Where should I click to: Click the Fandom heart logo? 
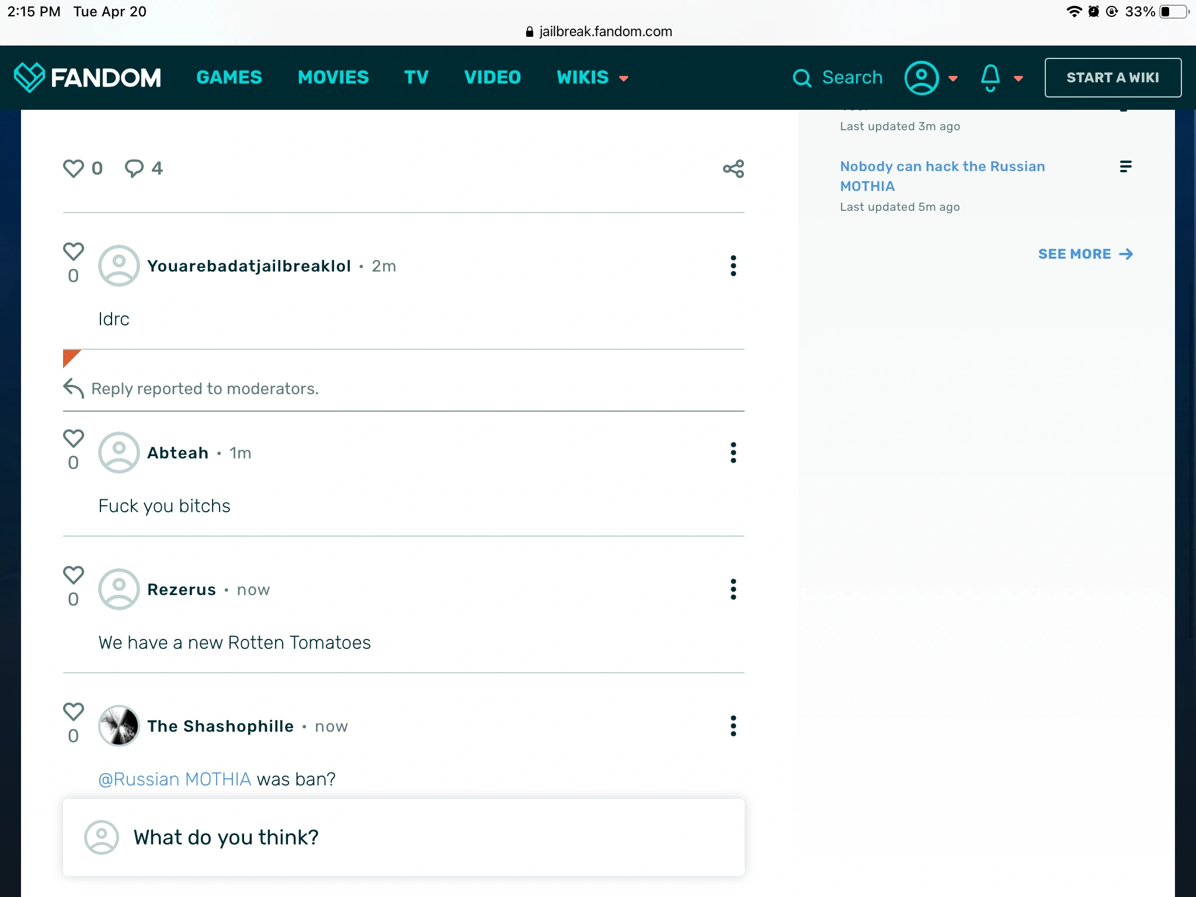point(29,77)
